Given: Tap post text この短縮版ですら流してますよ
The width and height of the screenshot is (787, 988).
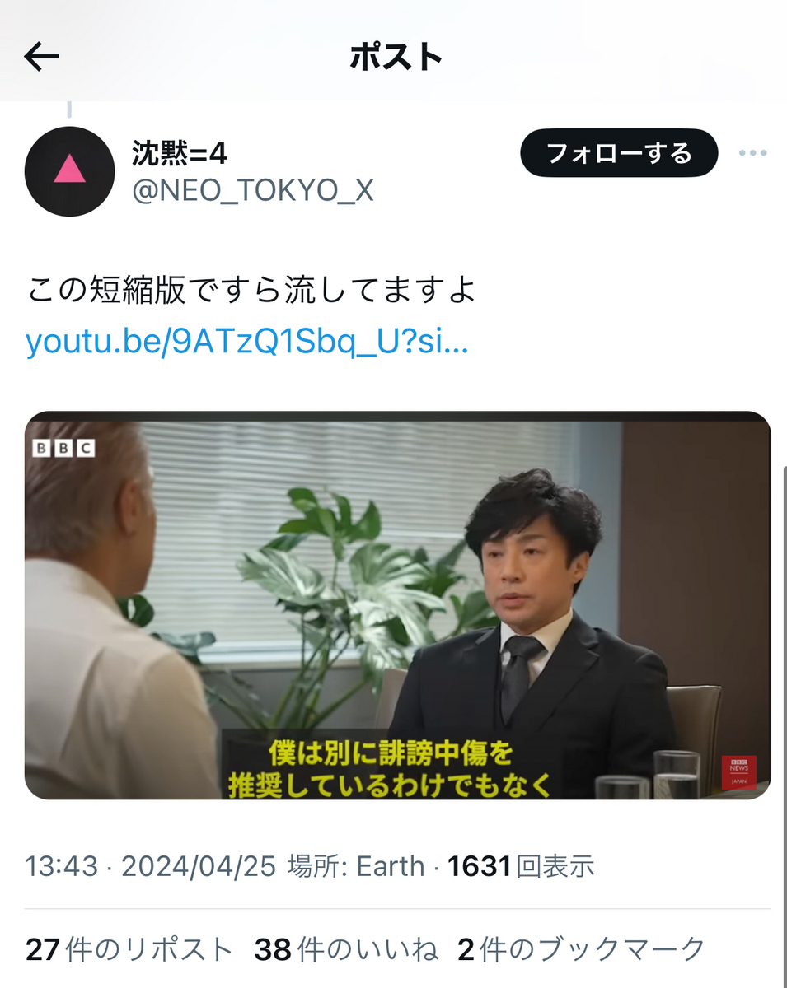Looking at the screenshot, I should point(252,291).
